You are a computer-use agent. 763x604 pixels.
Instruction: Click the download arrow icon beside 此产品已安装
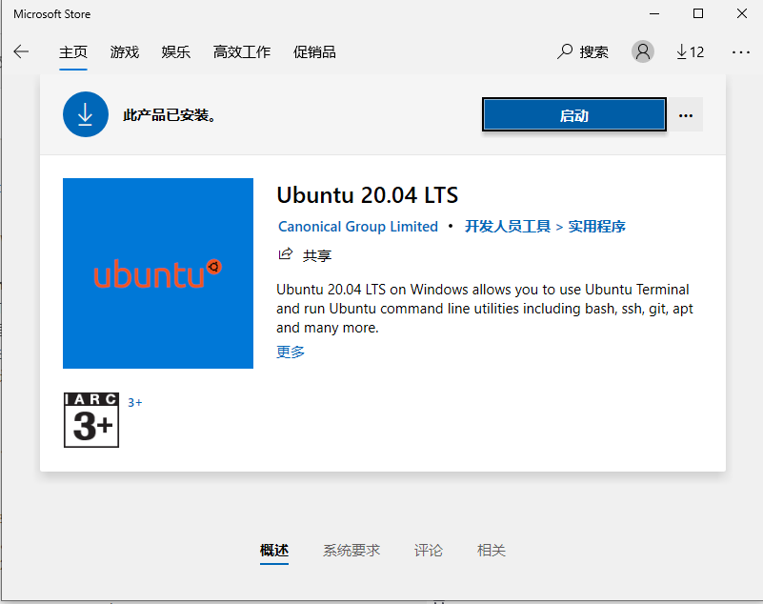pyautogui.click(x=86, y=114)
